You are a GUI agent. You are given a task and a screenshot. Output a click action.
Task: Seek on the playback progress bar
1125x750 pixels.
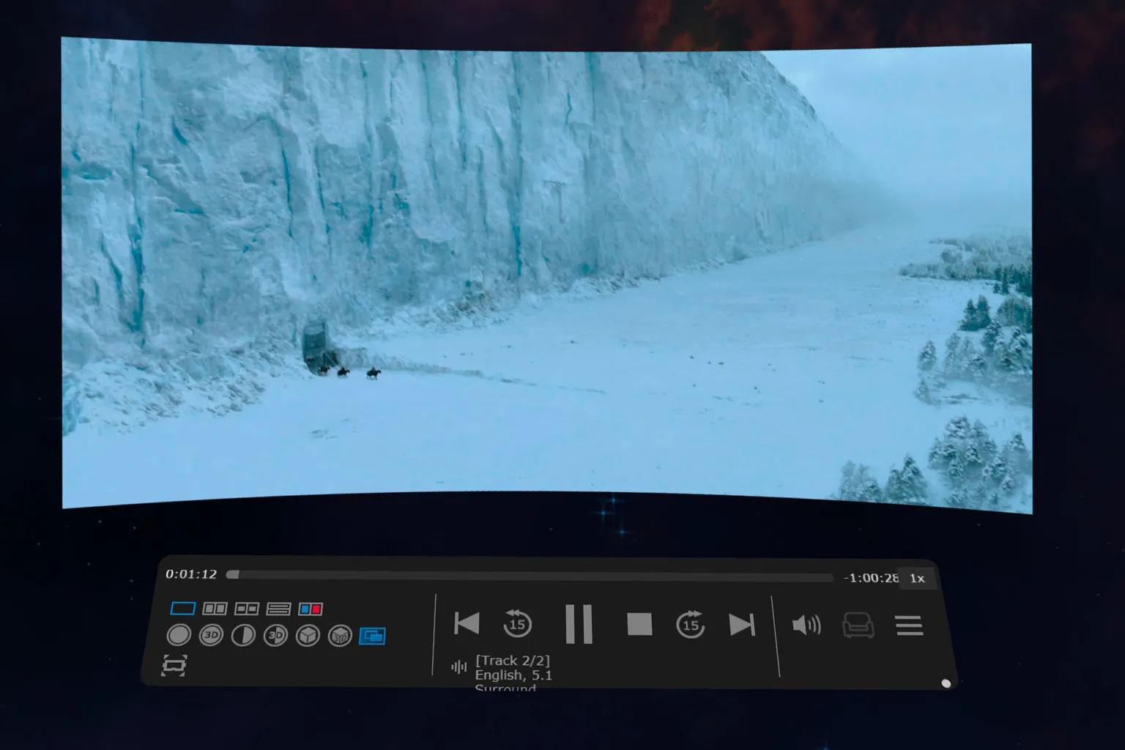pyautogui.click(x=530, y=576)
